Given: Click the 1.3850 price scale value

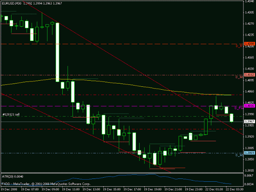Looking at the screenshot, I should (249, 159).
